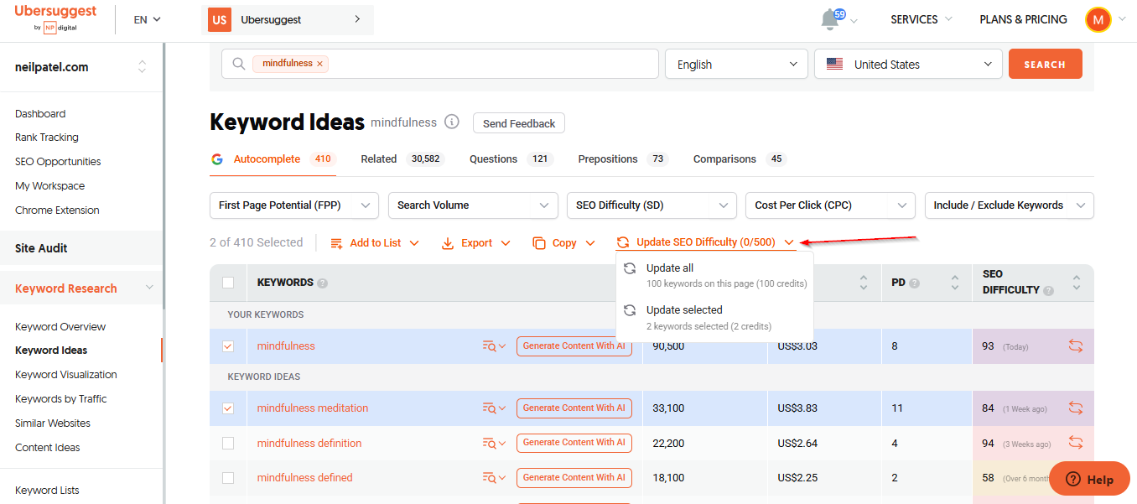
Task: Switch to the Comparisons tab
Action: [740, 159]
